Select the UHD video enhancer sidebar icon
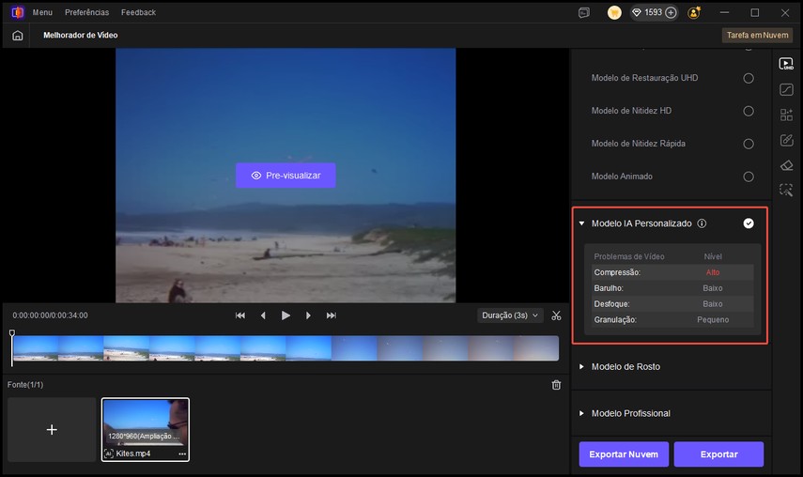The width and height of the screenshot is (803, 477). [x=786, y=64]
